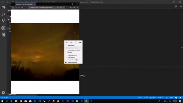Click the reload icon in context menu

(75, 42)
